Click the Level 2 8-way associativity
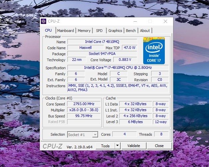The image size is (209, 167). coord(160,116)
